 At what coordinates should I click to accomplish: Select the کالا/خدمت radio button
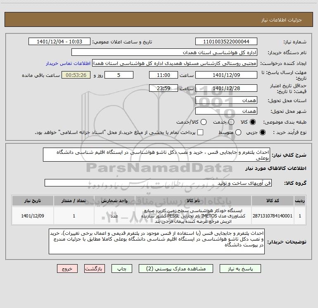(x=204, y=122)
